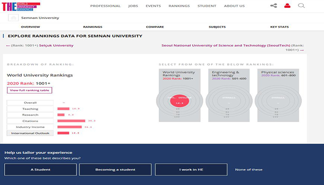Select the Industry Income breakdown row
This screenshot has width=324, height=185.
[x=30, y=127]
